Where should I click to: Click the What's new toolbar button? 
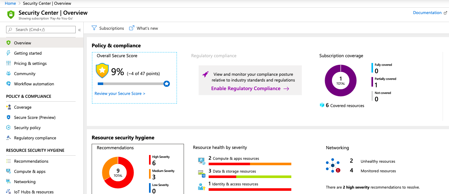[x=144, y=28]
